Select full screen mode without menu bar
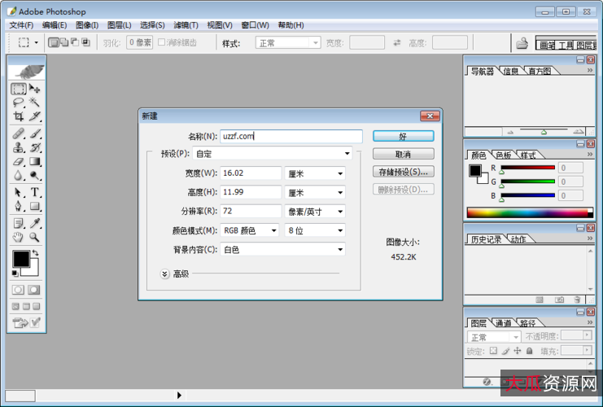This screenshot has width=603, height=407. pos(36,306)
